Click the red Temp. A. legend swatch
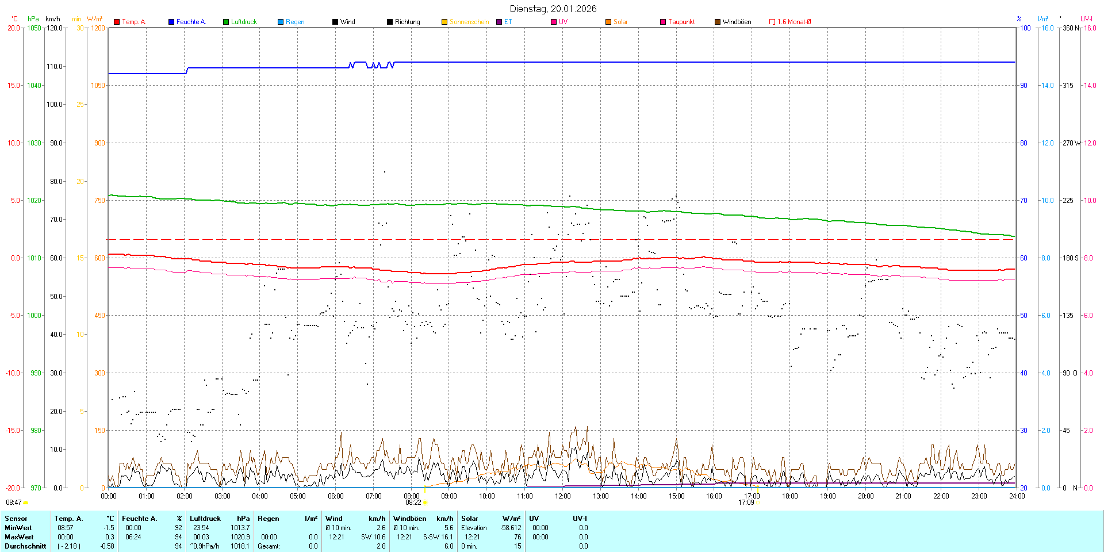The image size is (1104, 552). point(117,22)
